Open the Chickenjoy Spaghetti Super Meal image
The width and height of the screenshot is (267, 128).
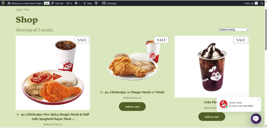pyautogui.click(x=53, y=73)
